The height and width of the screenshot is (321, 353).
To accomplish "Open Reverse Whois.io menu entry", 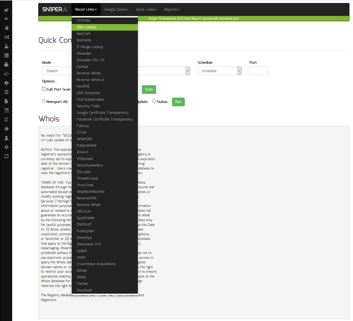I will [x=105, y=80].
